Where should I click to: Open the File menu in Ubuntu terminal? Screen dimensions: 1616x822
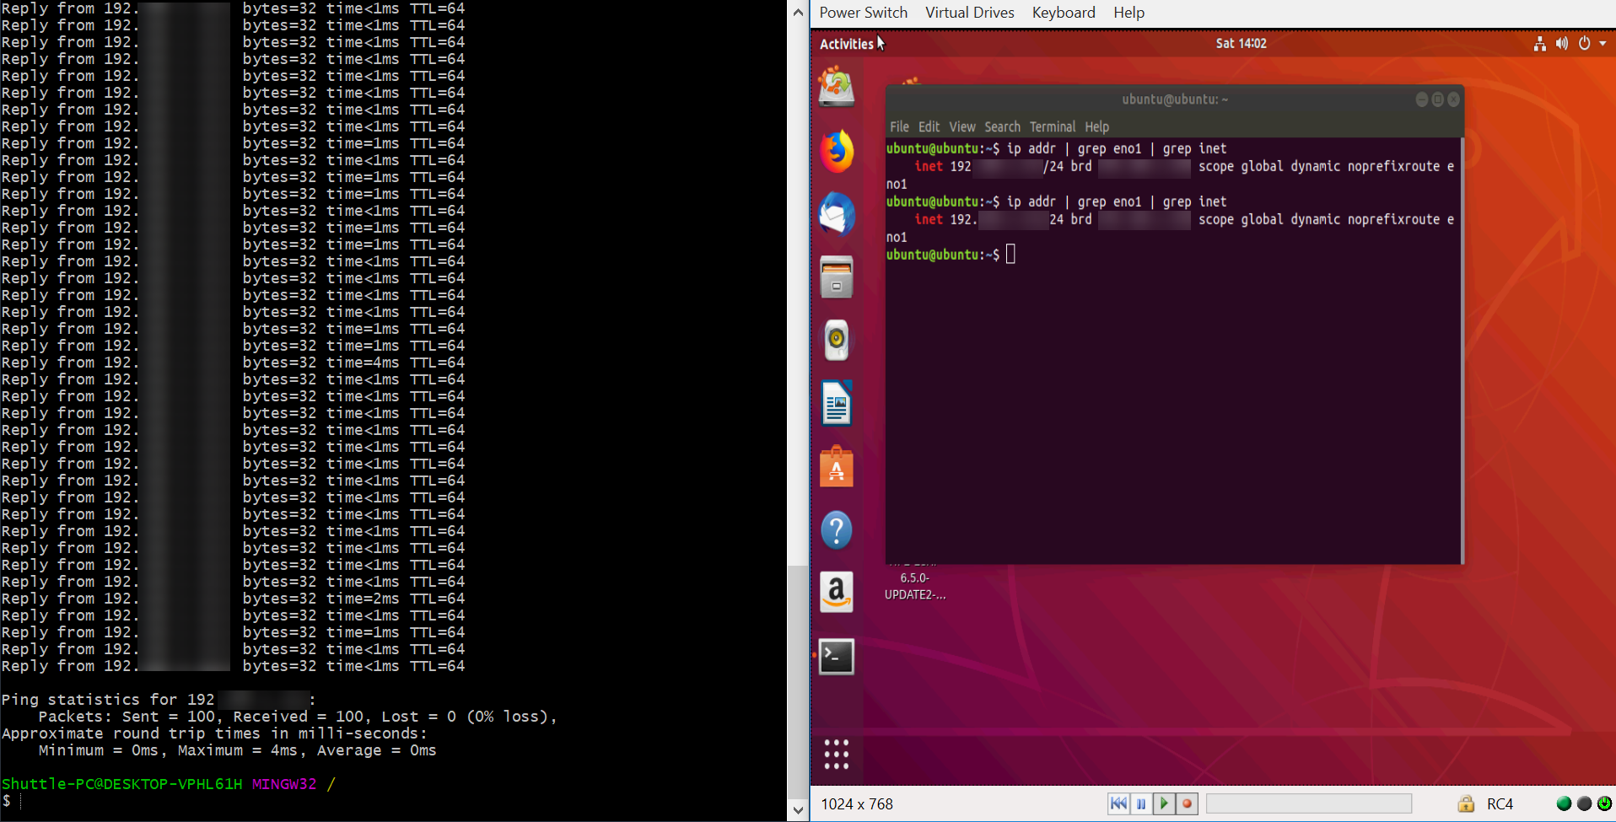(x=899, y=126)
